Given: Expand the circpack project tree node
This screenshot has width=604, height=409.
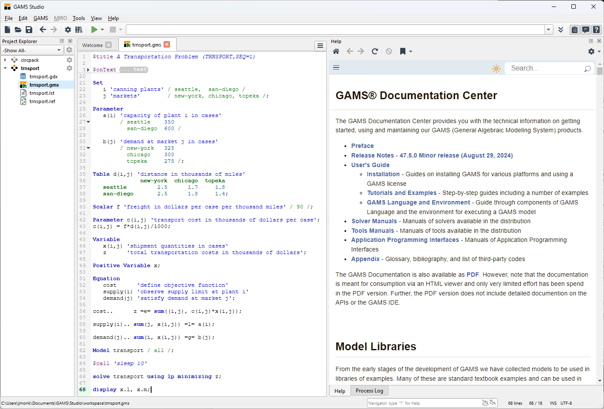Looking at the screenshot, I should [x=5, y=60].
